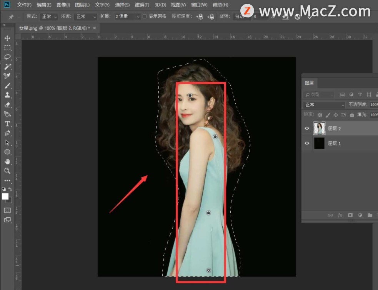
Task: Link layers at Layers panel bottom
Action: pos(330,215)
